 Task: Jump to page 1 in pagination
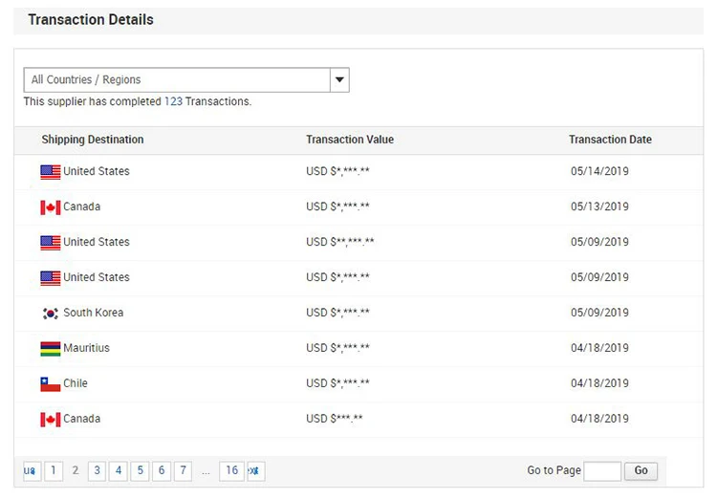[54, 470]
